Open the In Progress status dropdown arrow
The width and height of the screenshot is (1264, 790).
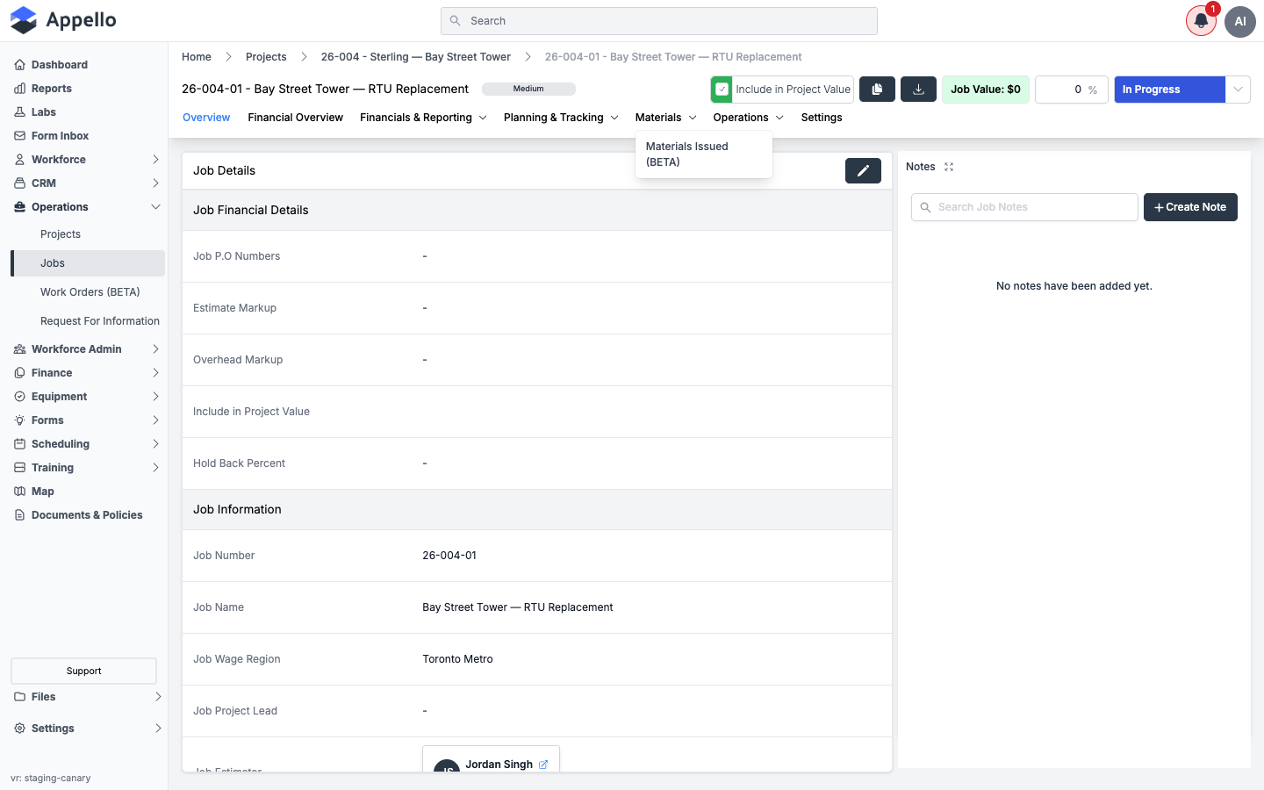coord(1238,90)
